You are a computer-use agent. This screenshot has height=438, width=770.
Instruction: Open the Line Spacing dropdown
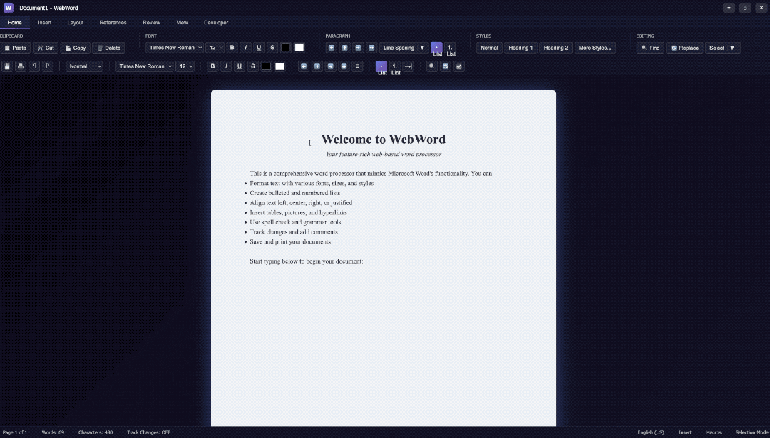tap(404, 48)
